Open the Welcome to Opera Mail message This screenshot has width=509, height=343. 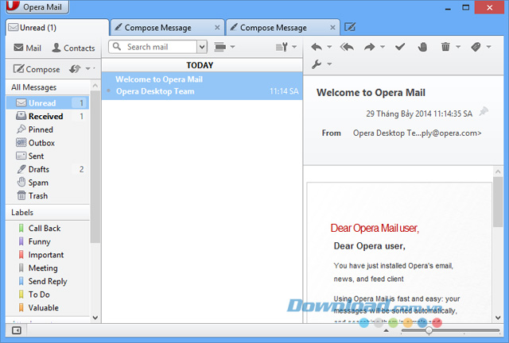point(202,86)
